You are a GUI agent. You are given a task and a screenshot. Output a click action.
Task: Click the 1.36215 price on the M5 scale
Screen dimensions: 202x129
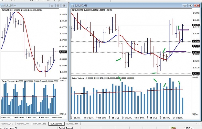pos(196,61)
